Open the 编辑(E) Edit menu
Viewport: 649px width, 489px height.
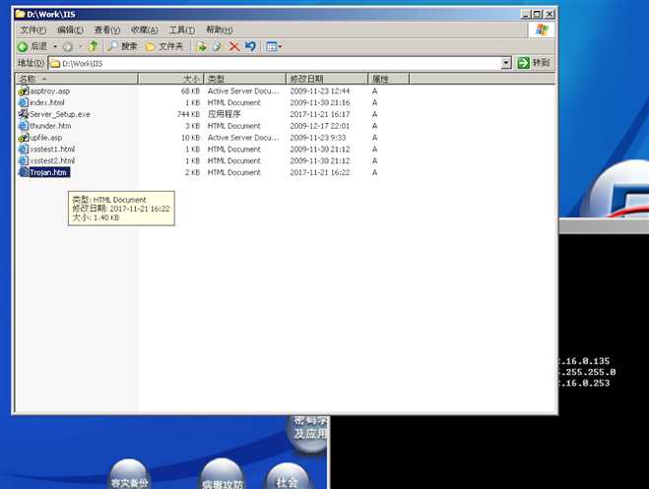70,30
